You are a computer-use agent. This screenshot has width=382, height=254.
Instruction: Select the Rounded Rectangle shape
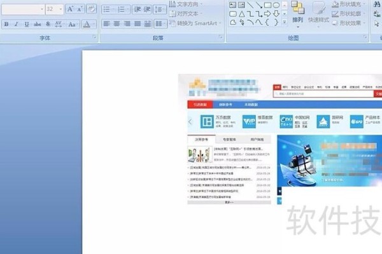click(232, 14)
